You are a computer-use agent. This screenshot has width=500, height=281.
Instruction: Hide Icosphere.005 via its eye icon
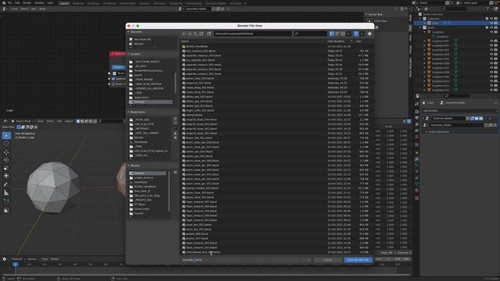(x=491, y=59)
